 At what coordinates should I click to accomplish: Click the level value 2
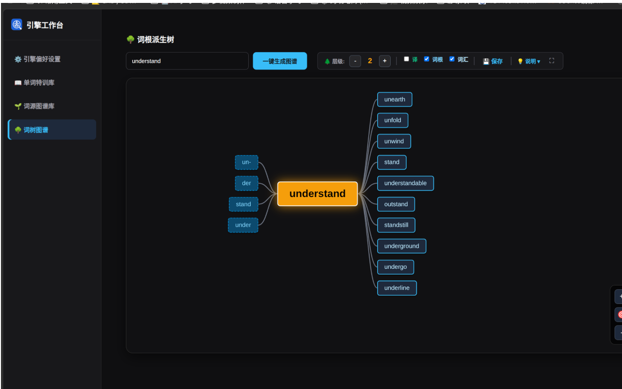(370, 61)
